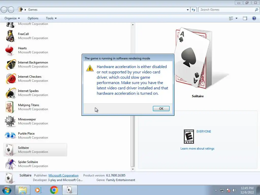Open Learn more about ratings link
Image resolution: width=260 pixels, height=195 pixels.
click(x=197, y=149)
